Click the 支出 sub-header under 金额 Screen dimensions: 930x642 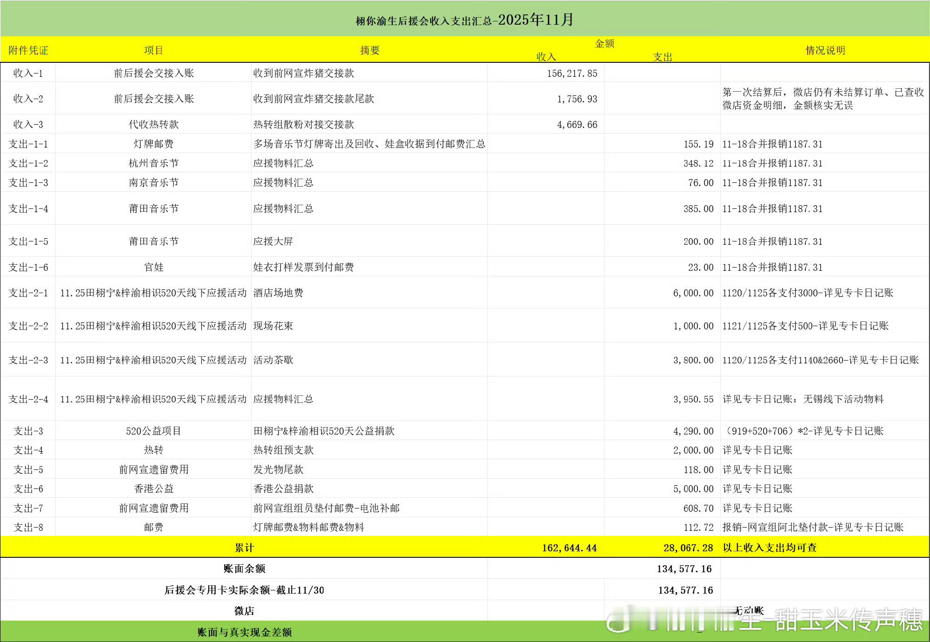[663, 57]
